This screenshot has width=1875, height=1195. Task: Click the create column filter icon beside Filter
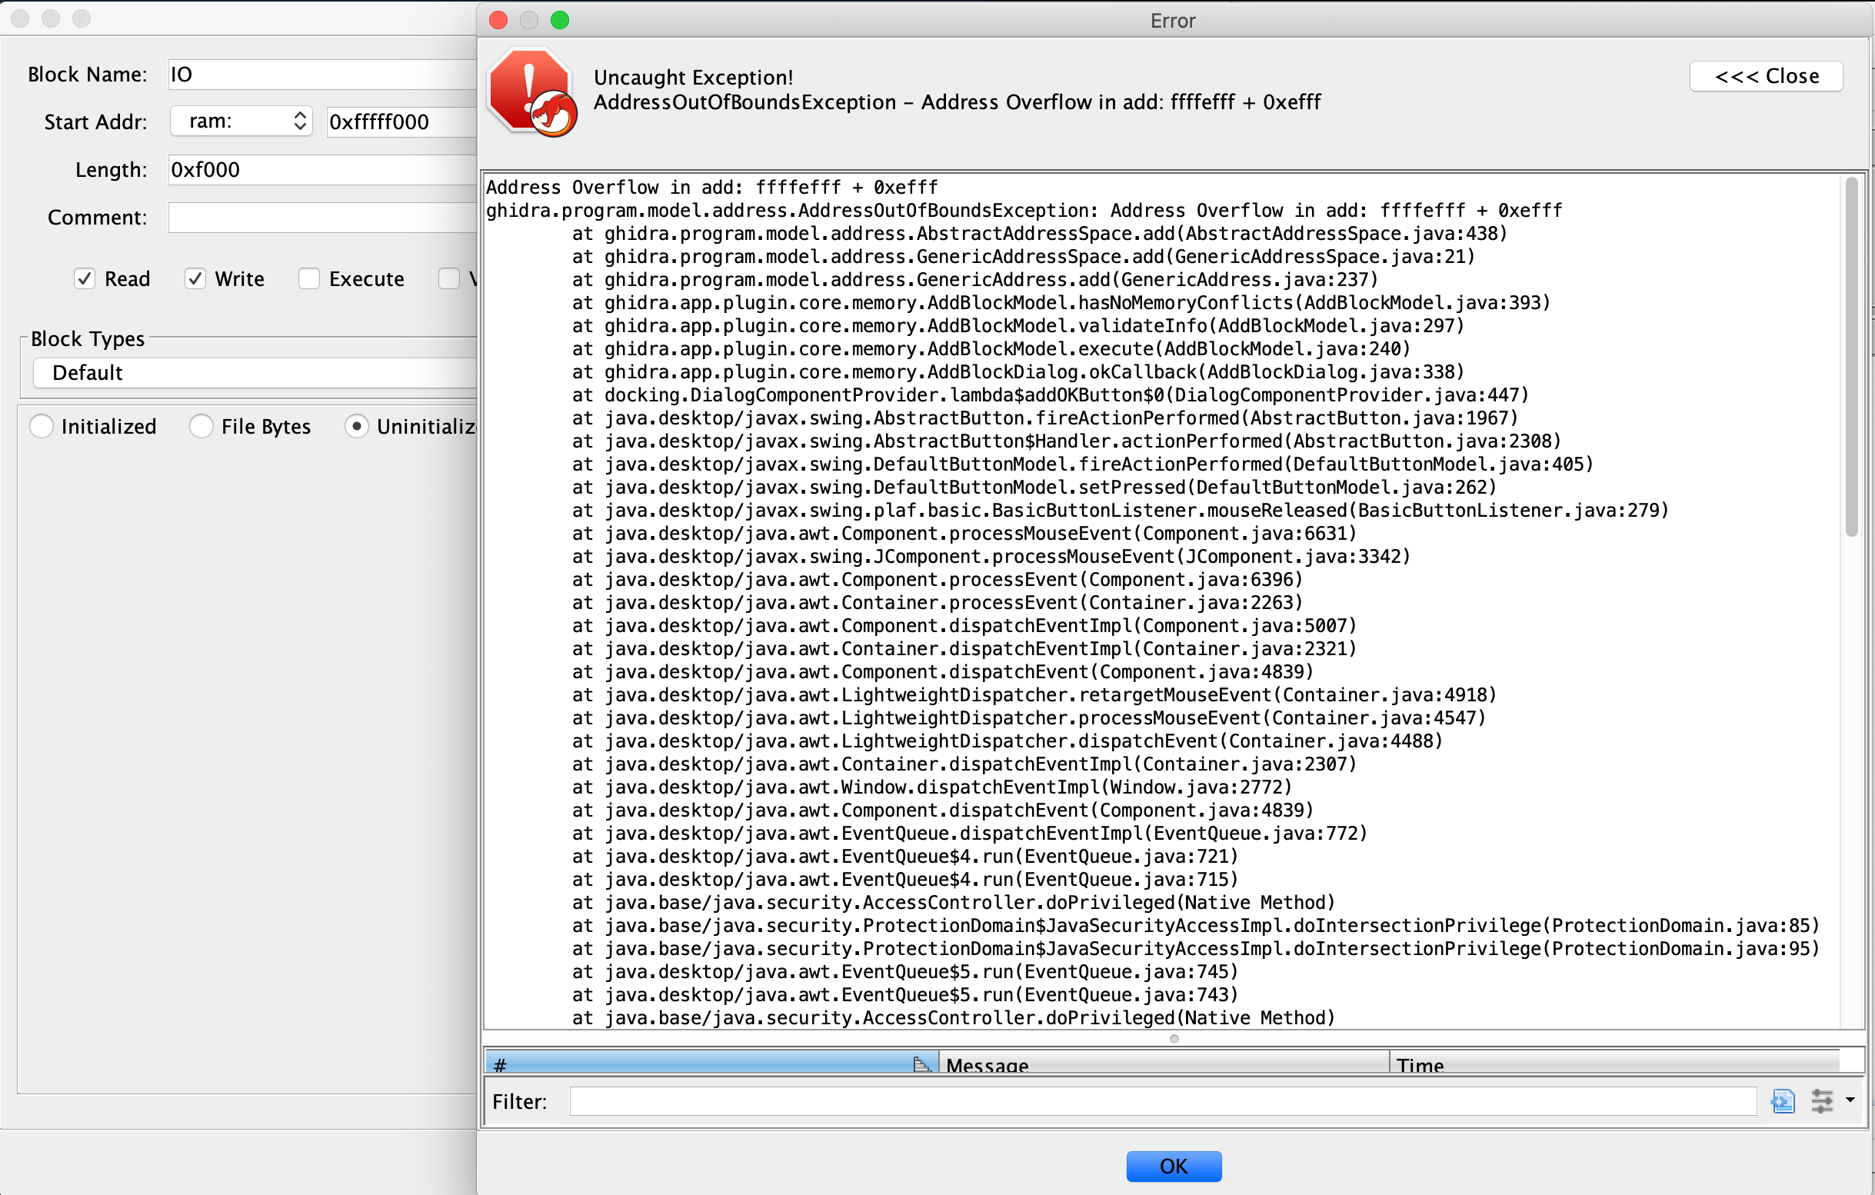[x=1783, y=1101]
